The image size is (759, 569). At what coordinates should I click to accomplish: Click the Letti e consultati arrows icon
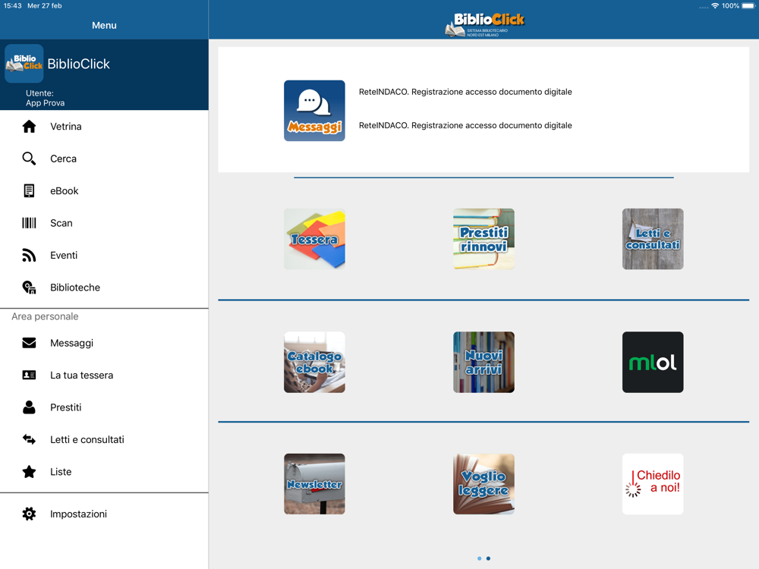point(29,439)
